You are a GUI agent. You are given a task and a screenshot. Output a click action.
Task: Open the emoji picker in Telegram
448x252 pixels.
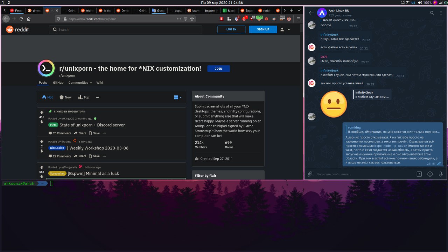(430, 174)
